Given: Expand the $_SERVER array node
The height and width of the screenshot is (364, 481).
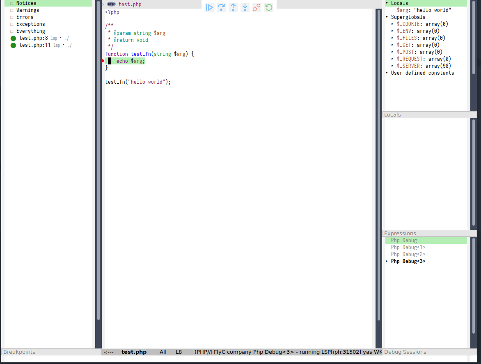Looking at the screenshot, I should pos(392,66).
